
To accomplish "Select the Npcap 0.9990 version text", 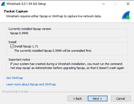I will click(x=19, y=33).
